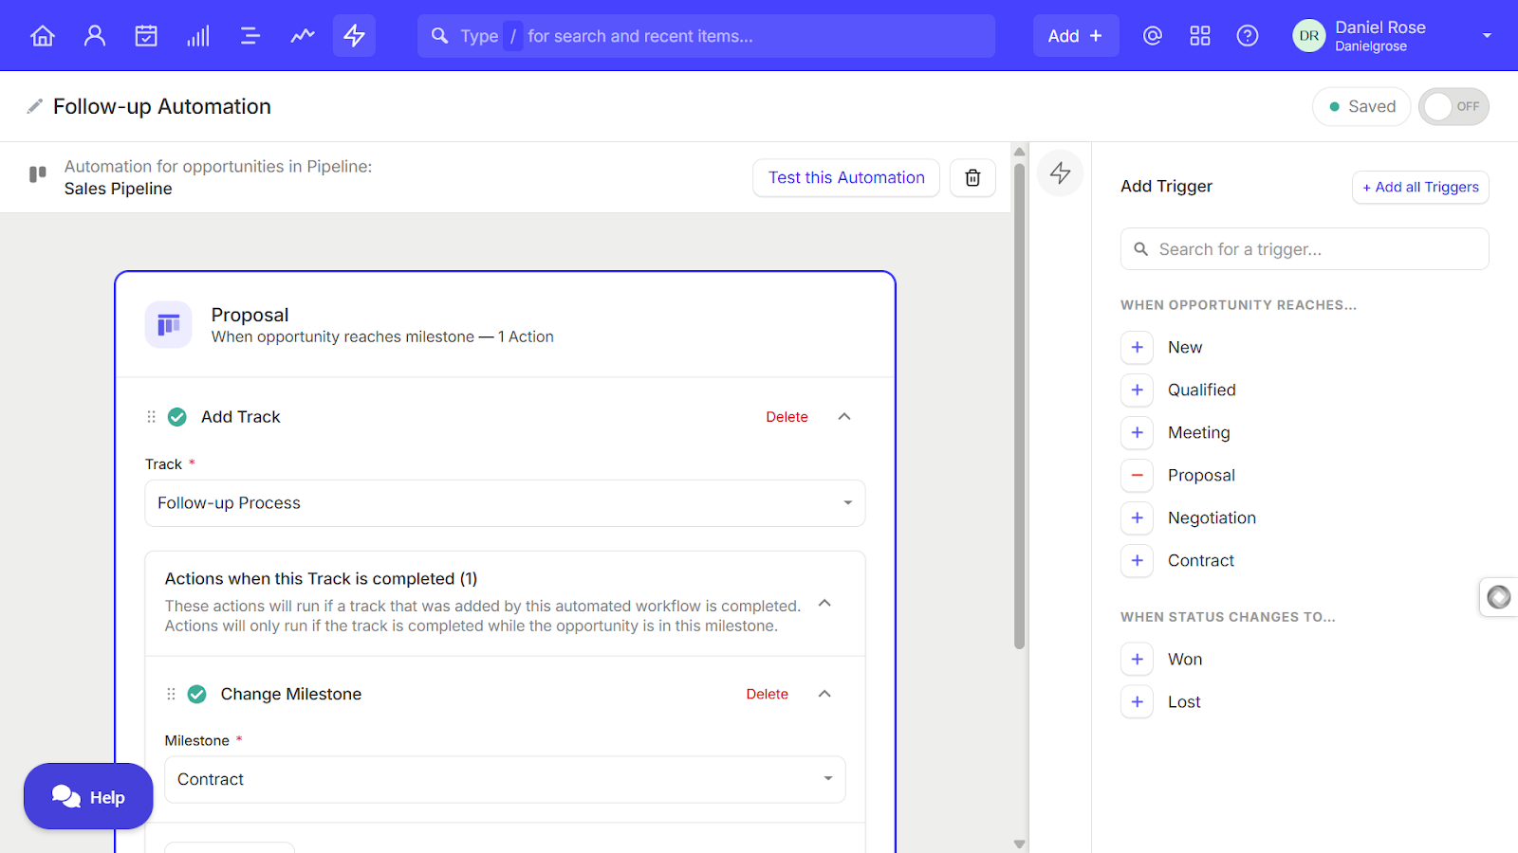Add the Meeting milestone trigger
Image resolution: width=1518 pixels, height=853 pixels.
[x=1138, y=432]
